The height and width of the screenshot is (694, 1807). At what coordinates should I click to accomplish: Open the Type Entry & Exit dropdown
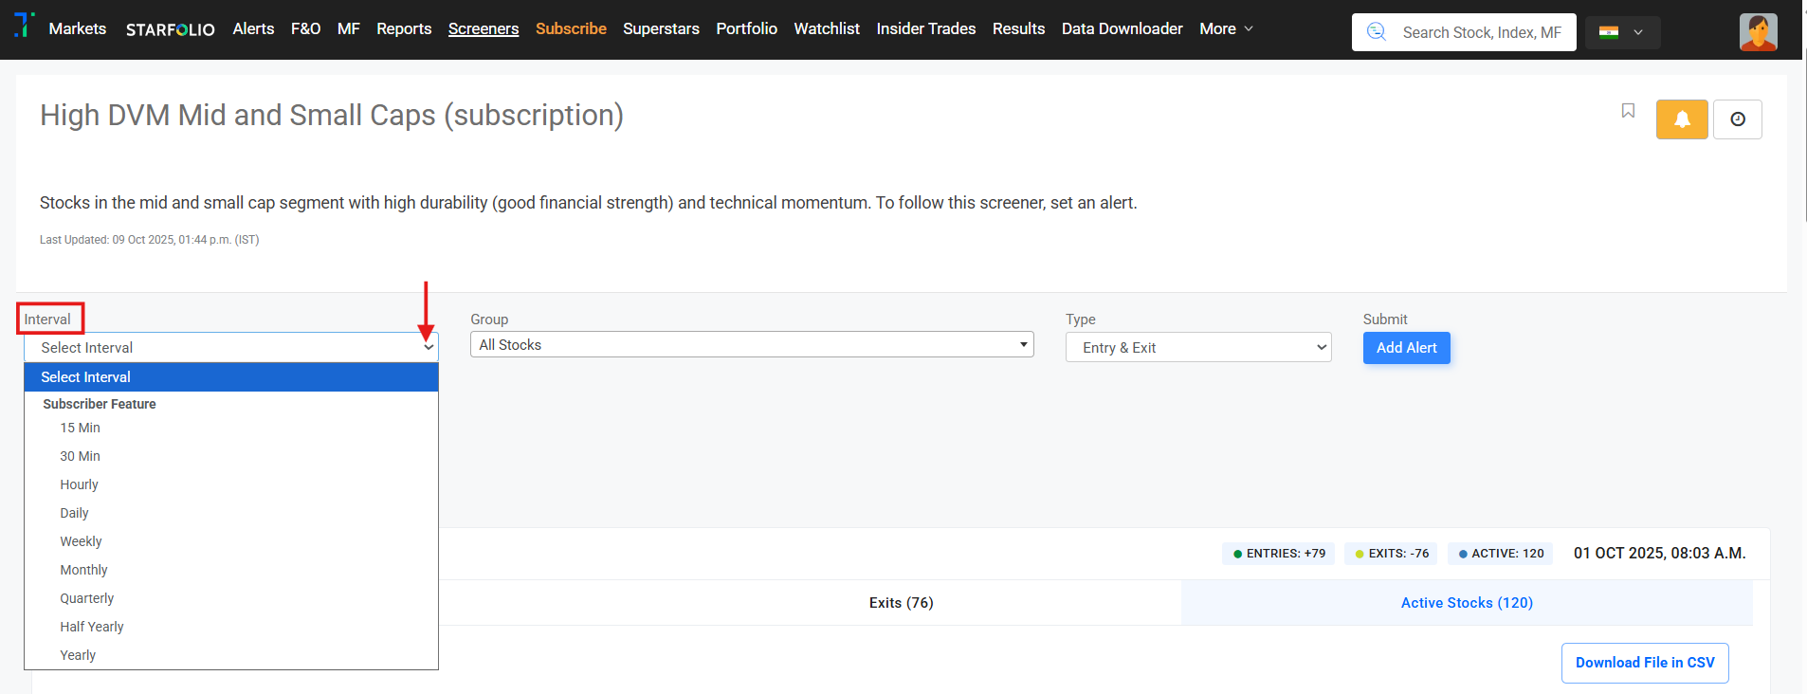tap(1197, 348)
